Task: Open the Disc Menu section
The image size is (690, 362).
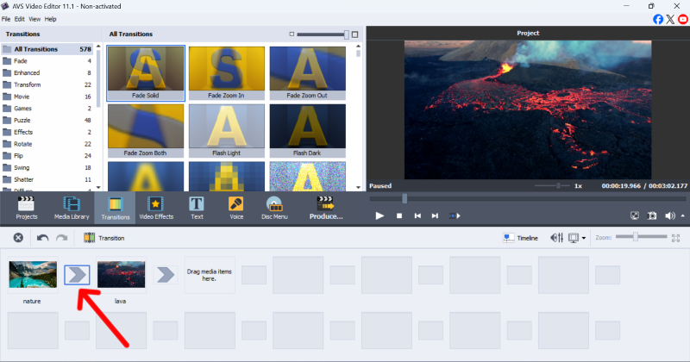Action: tap(275, 208)
